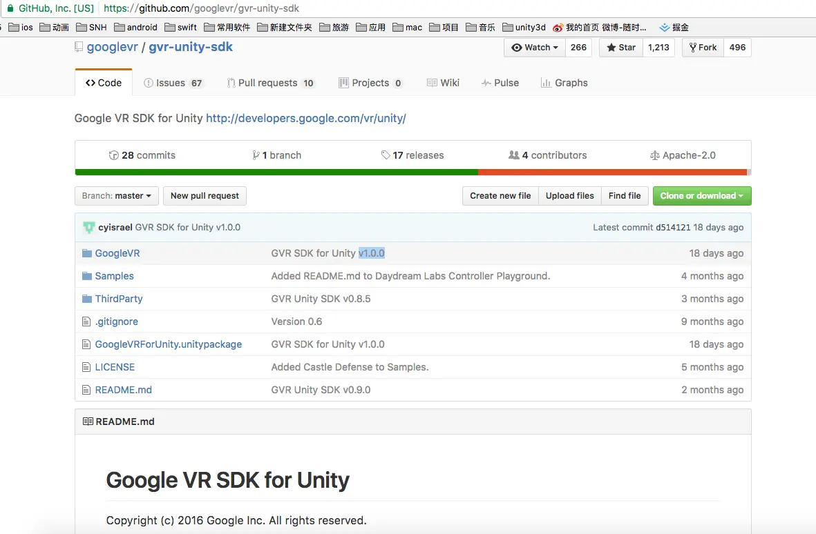Open the GoogleVRForUnity.unitypackage file
Screen dimensions: 816x534
[x=168, y=344]
